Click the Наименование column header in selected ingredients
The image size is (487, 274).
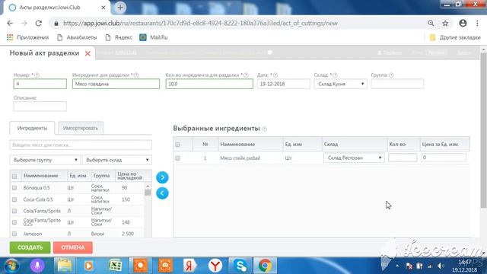(x=237, y=145)
